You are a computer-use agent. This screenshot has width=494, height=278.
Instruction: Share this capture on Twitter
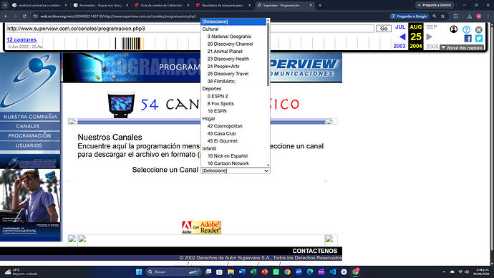pyautogui.click(x=478, y=39)
